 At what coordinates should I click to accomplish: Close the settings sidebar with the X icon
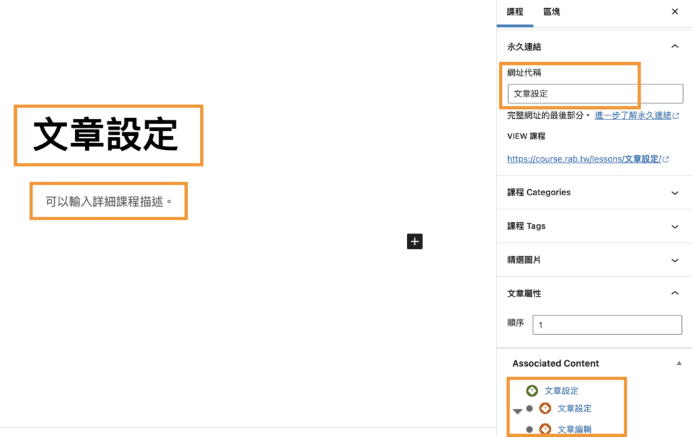[x=674, y=11]
